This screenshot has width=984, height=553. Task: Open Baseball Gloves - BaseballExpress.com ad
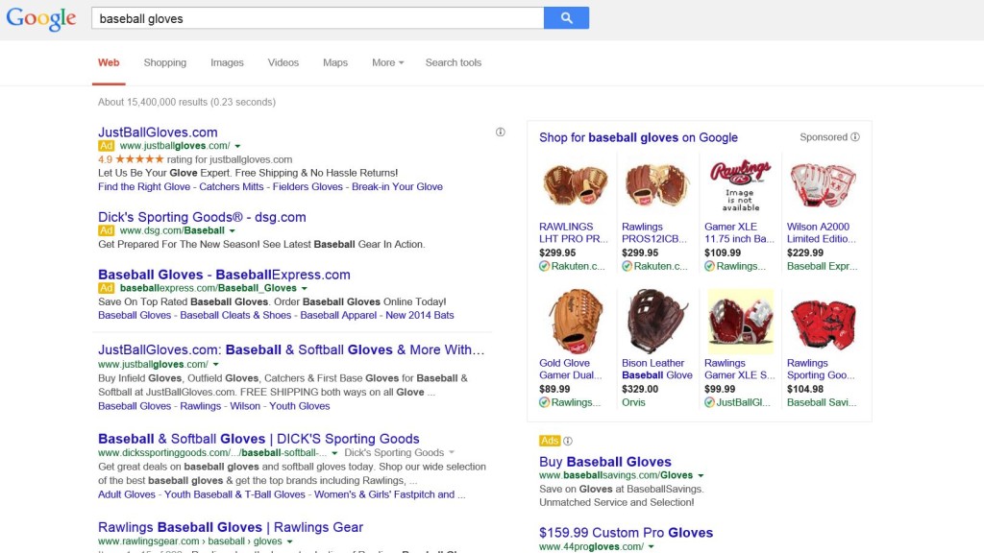tap(224, 275)
